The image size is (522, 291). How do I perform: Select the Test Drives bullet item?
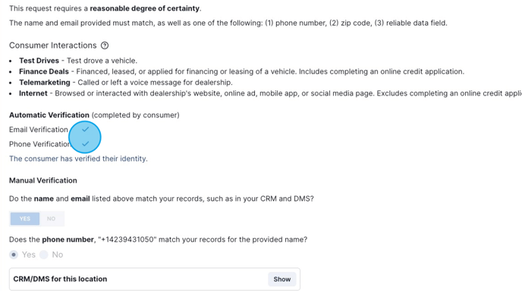tap(78, 61)
